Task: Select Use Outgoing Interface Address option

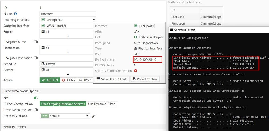Action: (x=63, y=104)
